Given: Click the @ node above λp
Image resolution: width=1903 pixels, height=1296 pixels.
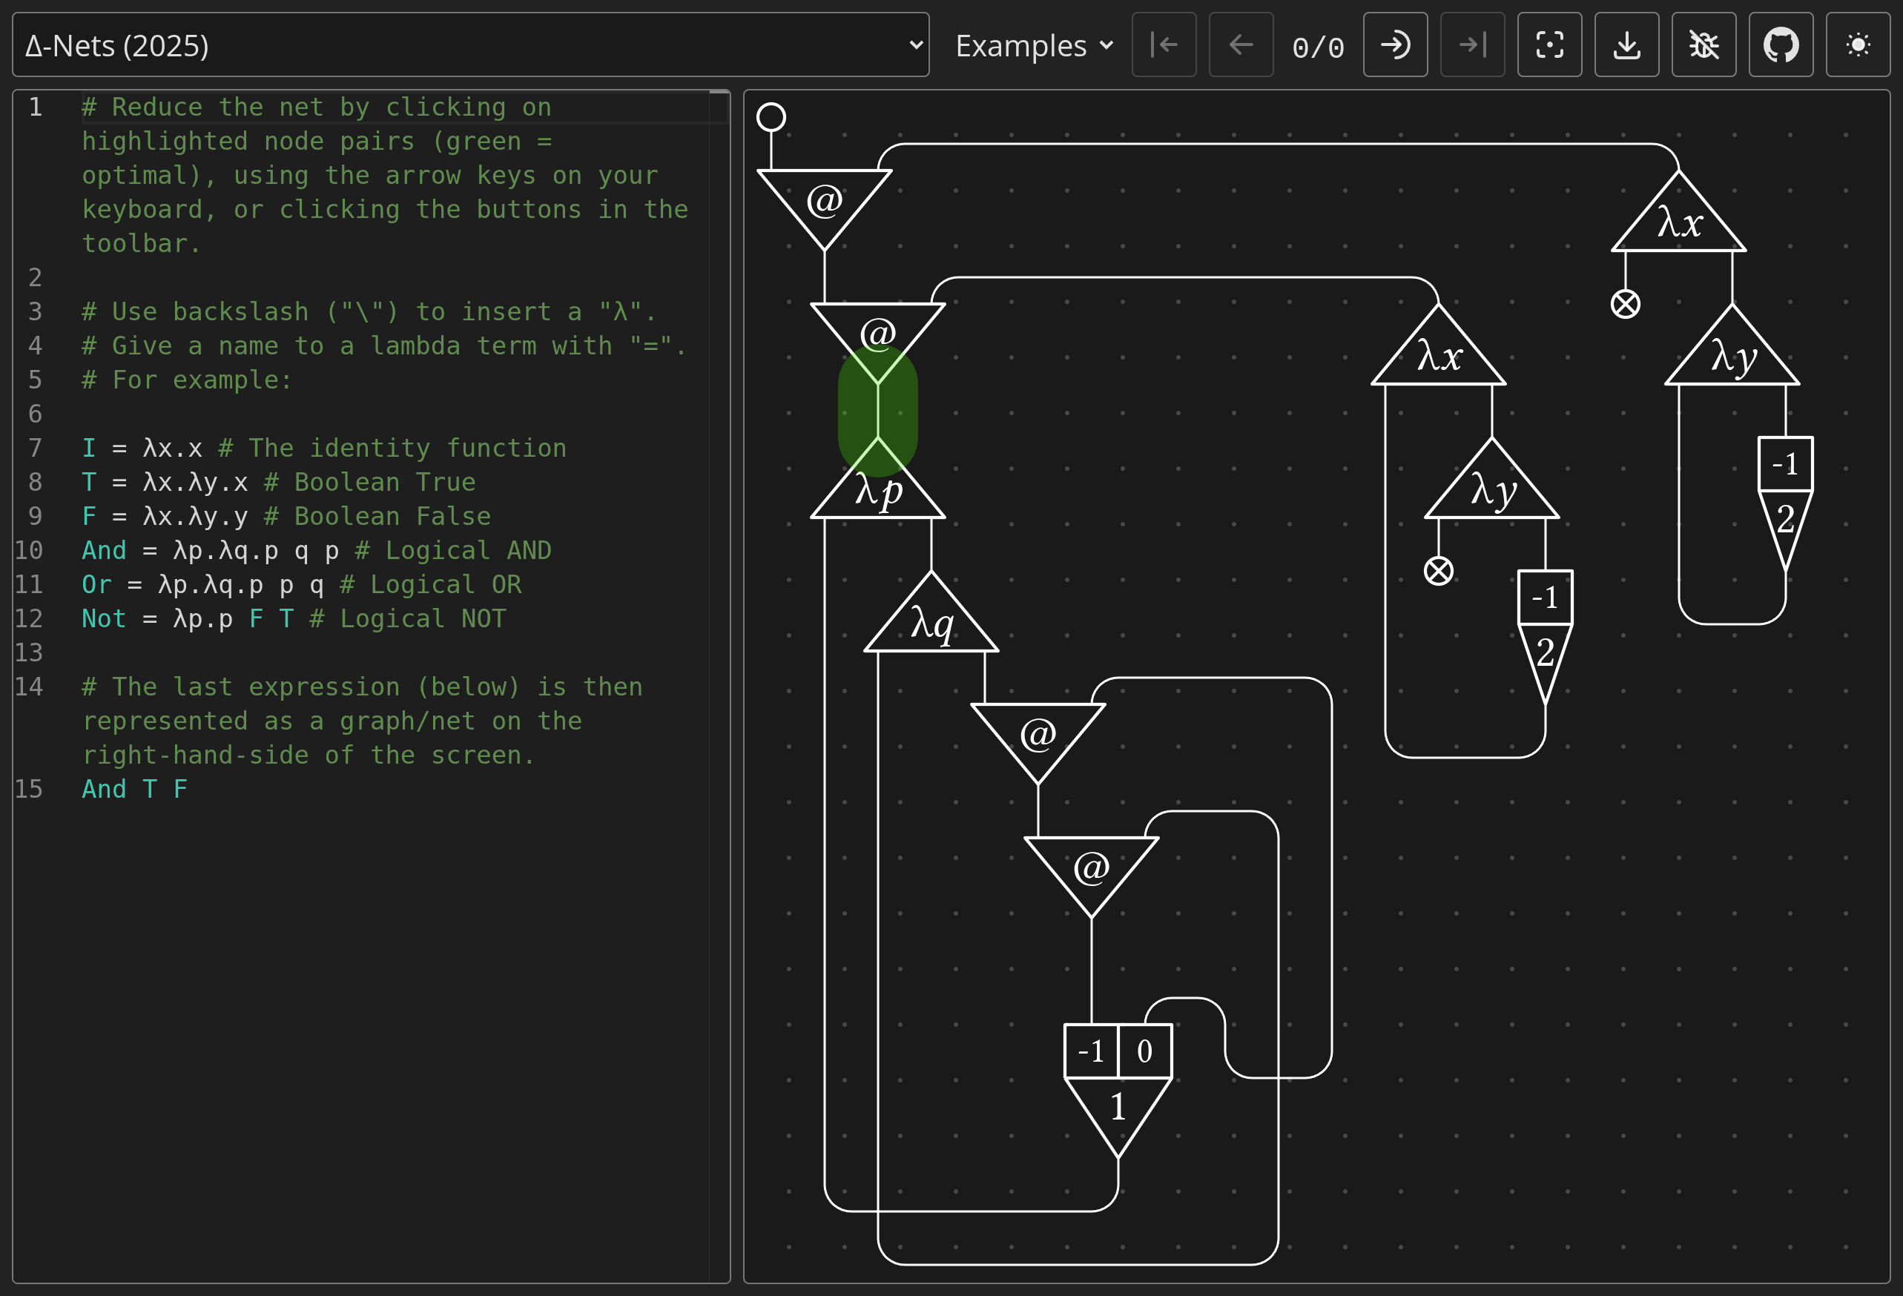Looking at the screenshot, I should [878, 338].
